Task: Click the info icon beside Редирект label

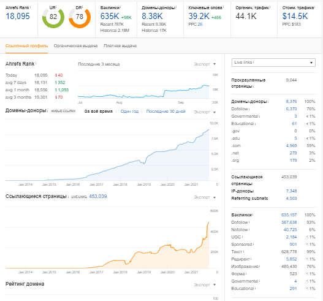Action: click(251, 259)
